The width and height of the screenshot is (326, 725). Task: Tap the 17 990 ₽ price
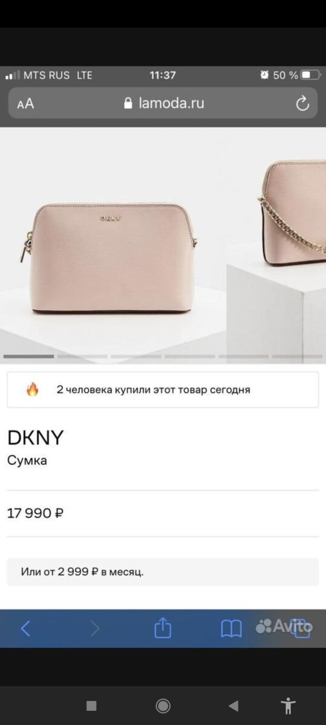click(35, 513)
